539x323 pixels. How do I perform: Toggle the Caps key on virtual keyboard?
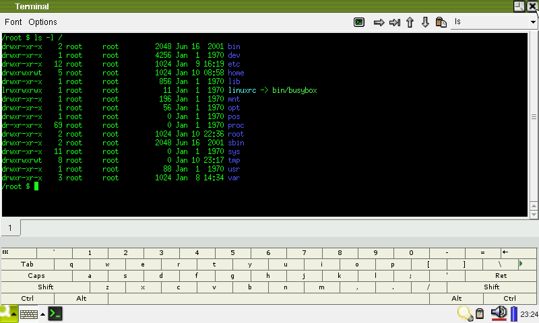[x=36, y=276]
